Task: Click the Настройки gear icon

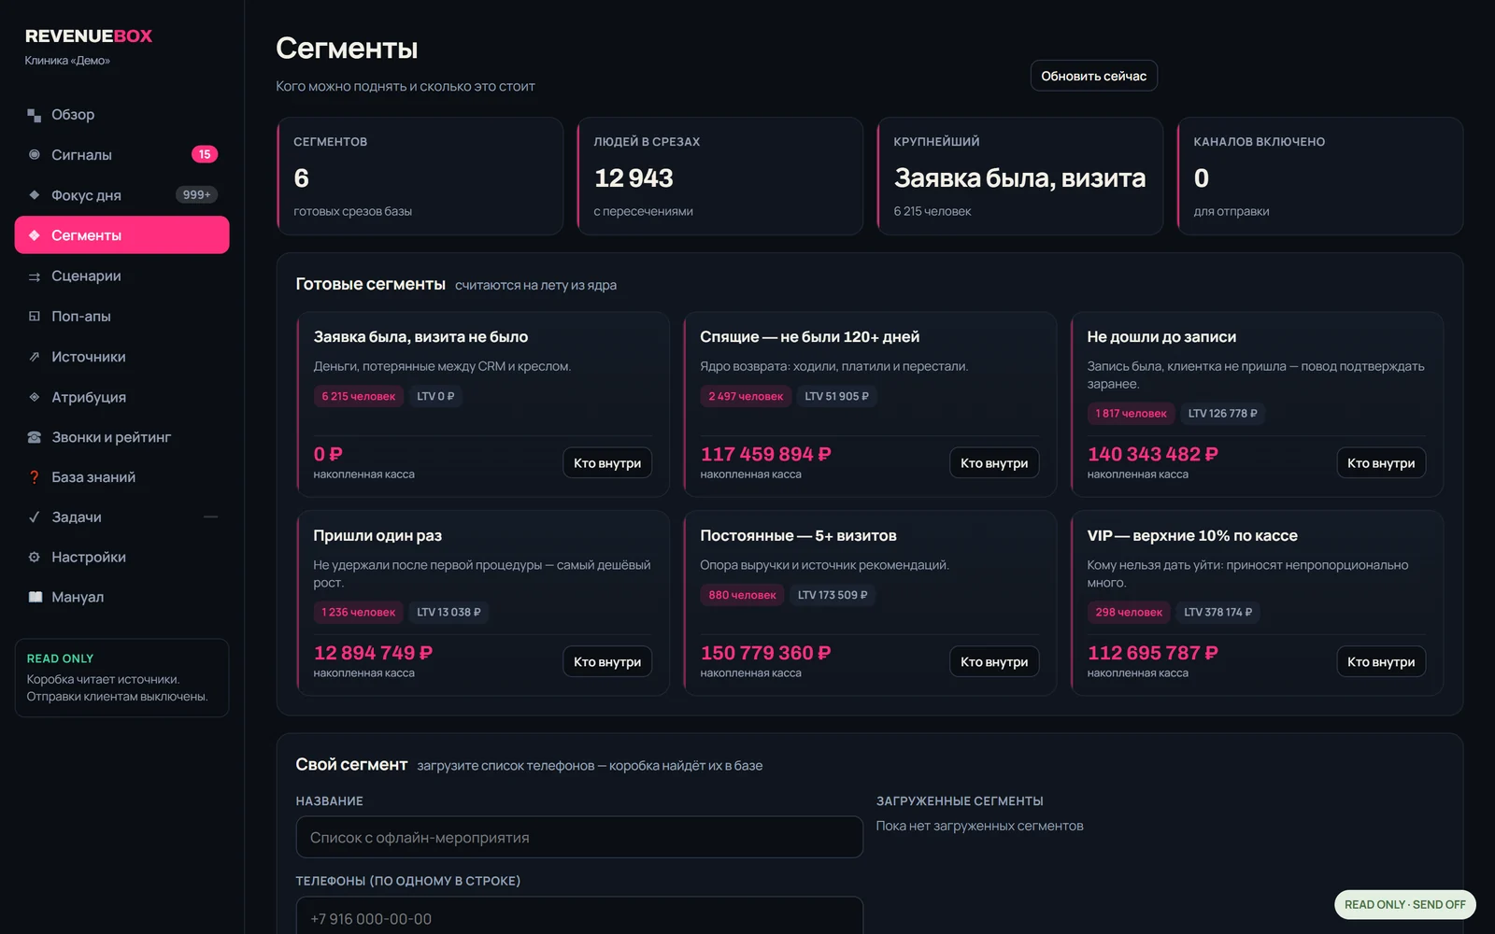Action: pos(35,558)
